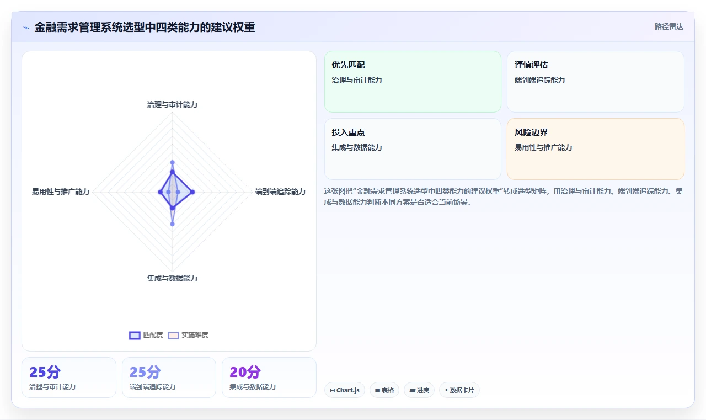706x420 pixels.
Task: Click 易用性与推广能力 text in 风险边界 card
Action: tap(543, 147)
